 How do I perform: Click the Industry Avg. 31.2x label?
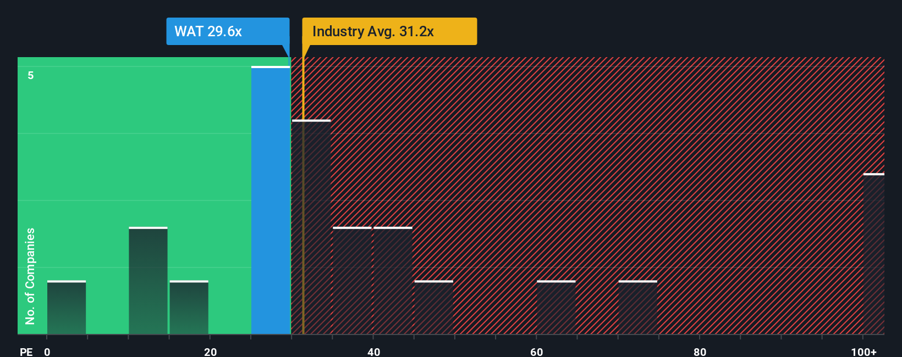coord(389,31)
